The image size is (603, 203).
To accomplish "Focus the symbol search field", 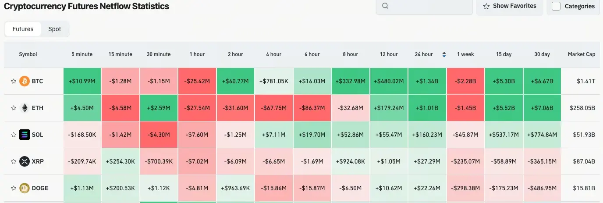I will tap(423, 6).
